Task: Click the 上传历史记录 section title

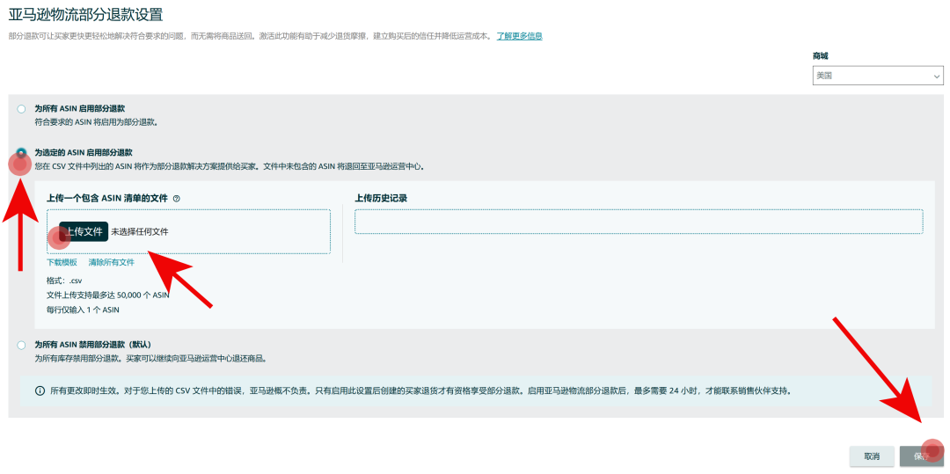Action: [x=381, y=199]
